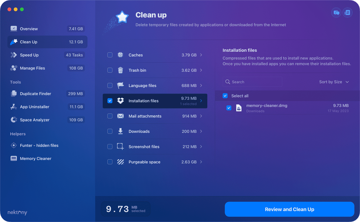Uncheck the memory-cleaner.dmg checkbox
The height and width of the screenshot is (222, 360).
tap(229, 108)
